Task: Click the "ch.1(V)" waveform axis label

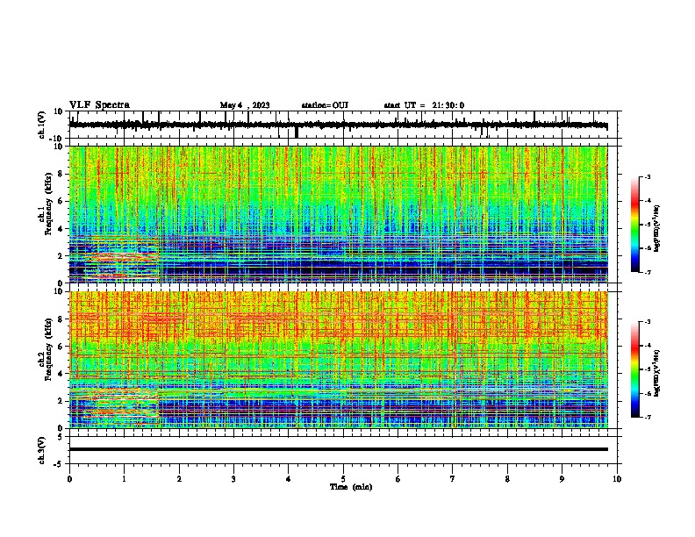Action: tap(41, 125)
